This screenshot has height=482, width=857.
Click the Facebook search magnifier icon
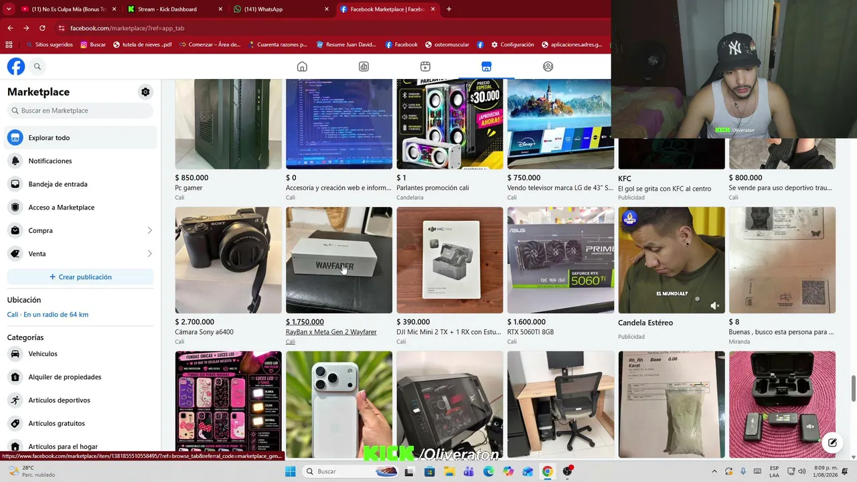click(x=37, y=66)
